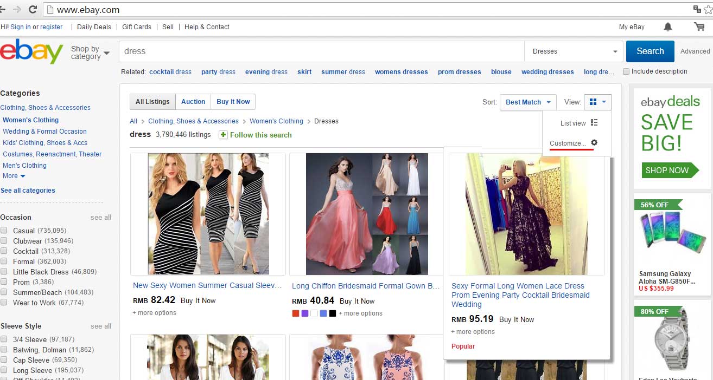Tick the Cap Sleeve checkbox

coord(4,360)
